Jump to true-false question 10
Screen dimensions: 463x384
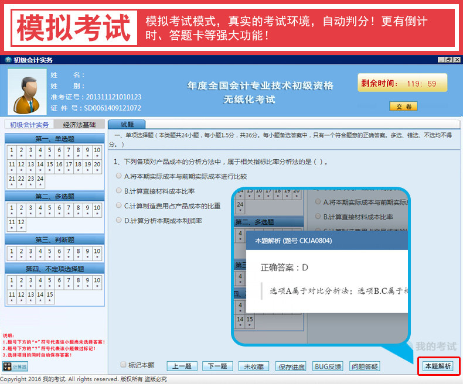pos(97,253)
